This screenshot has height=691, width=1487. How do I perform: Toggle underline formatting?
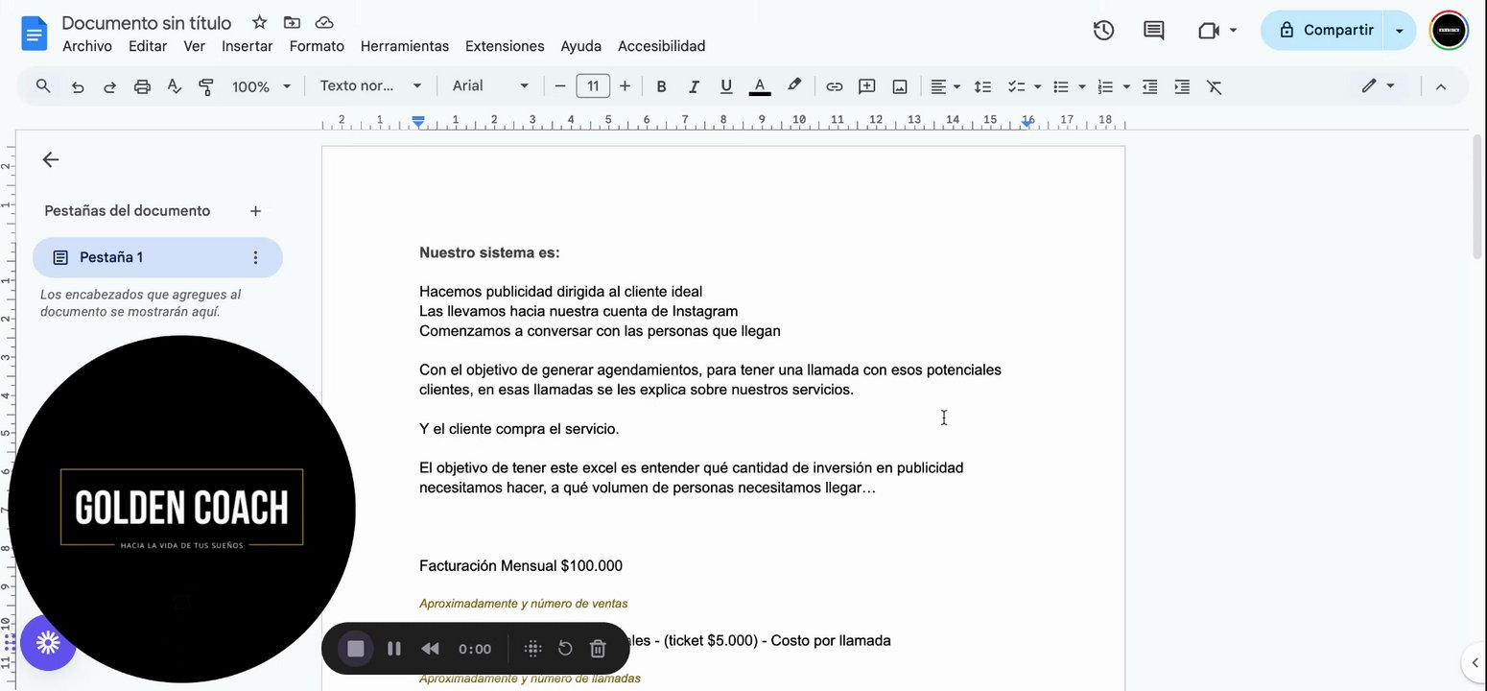(x=726, y=86)
